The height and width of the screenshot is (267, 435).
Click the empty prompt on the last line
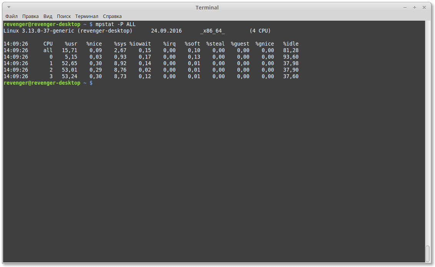[48, 83]
